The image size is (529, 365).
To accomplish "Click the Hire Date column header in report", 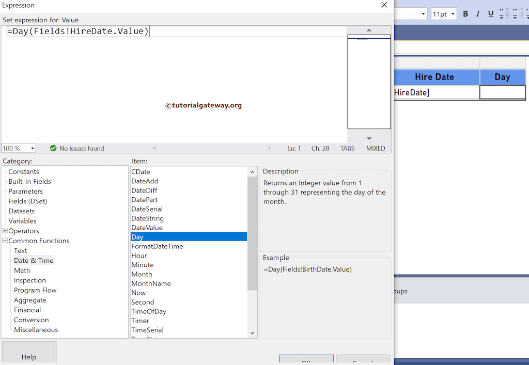I will pos(437,77).
